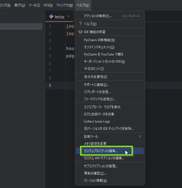Select IDE 機能の学習
Image resolution: width=182 pixels, height=188 pixels.
[x=110, y=32]
